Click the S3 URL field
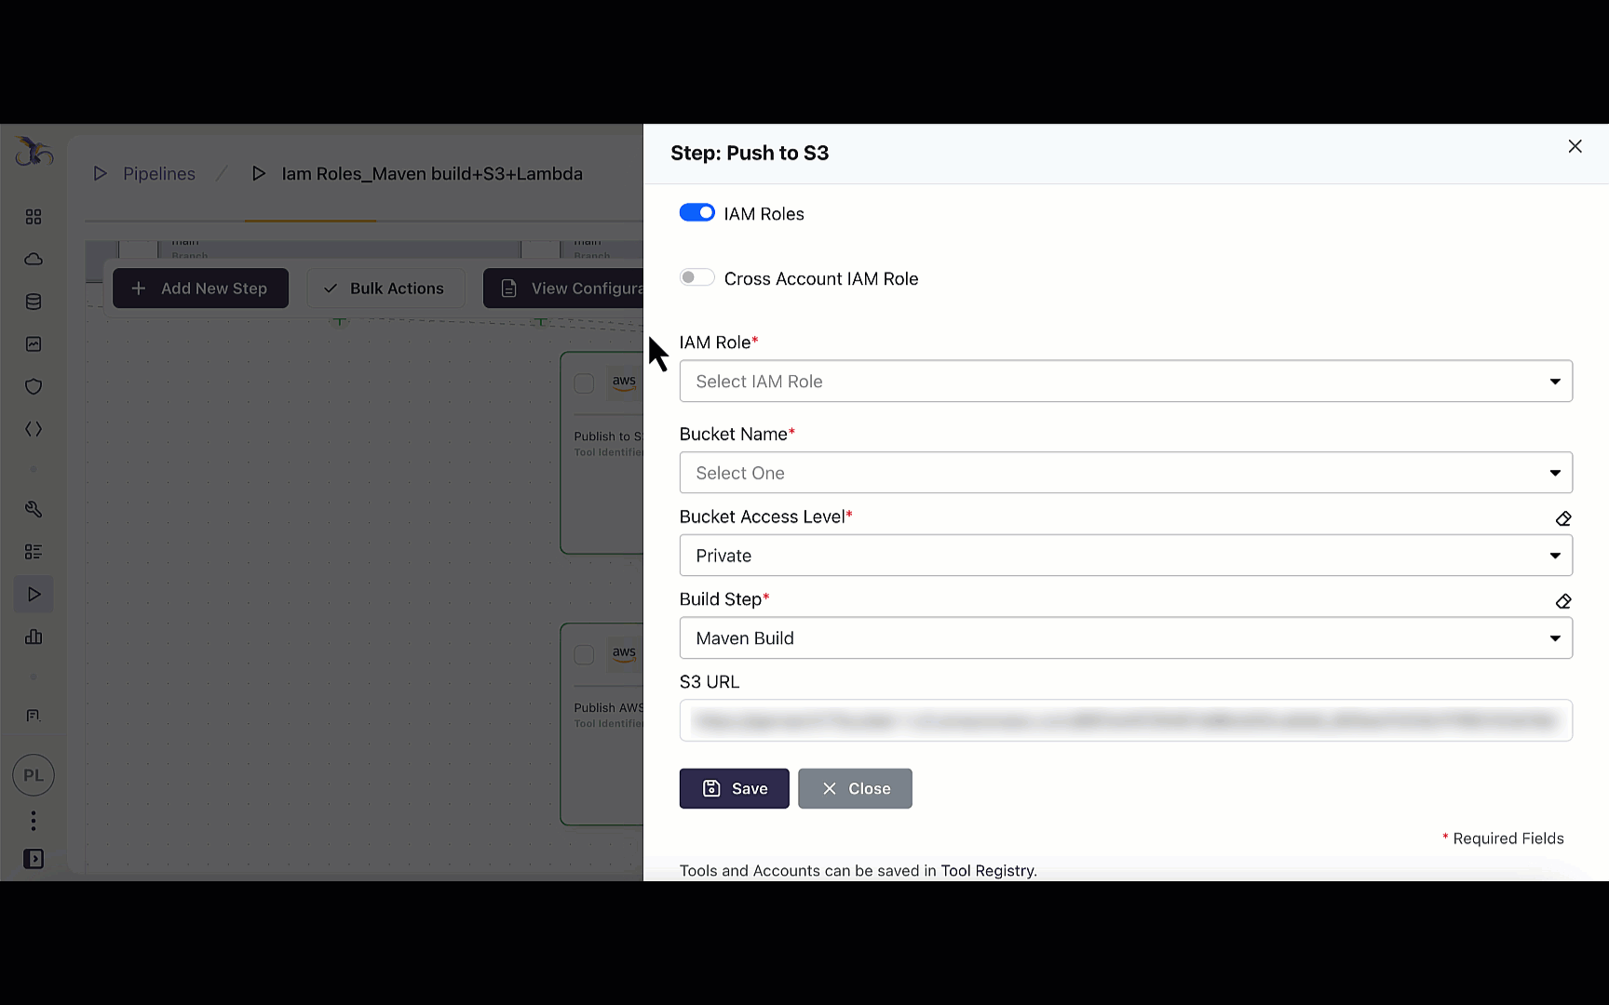The height and width of the screenshot is (1005, 1609). (1125, 720)
